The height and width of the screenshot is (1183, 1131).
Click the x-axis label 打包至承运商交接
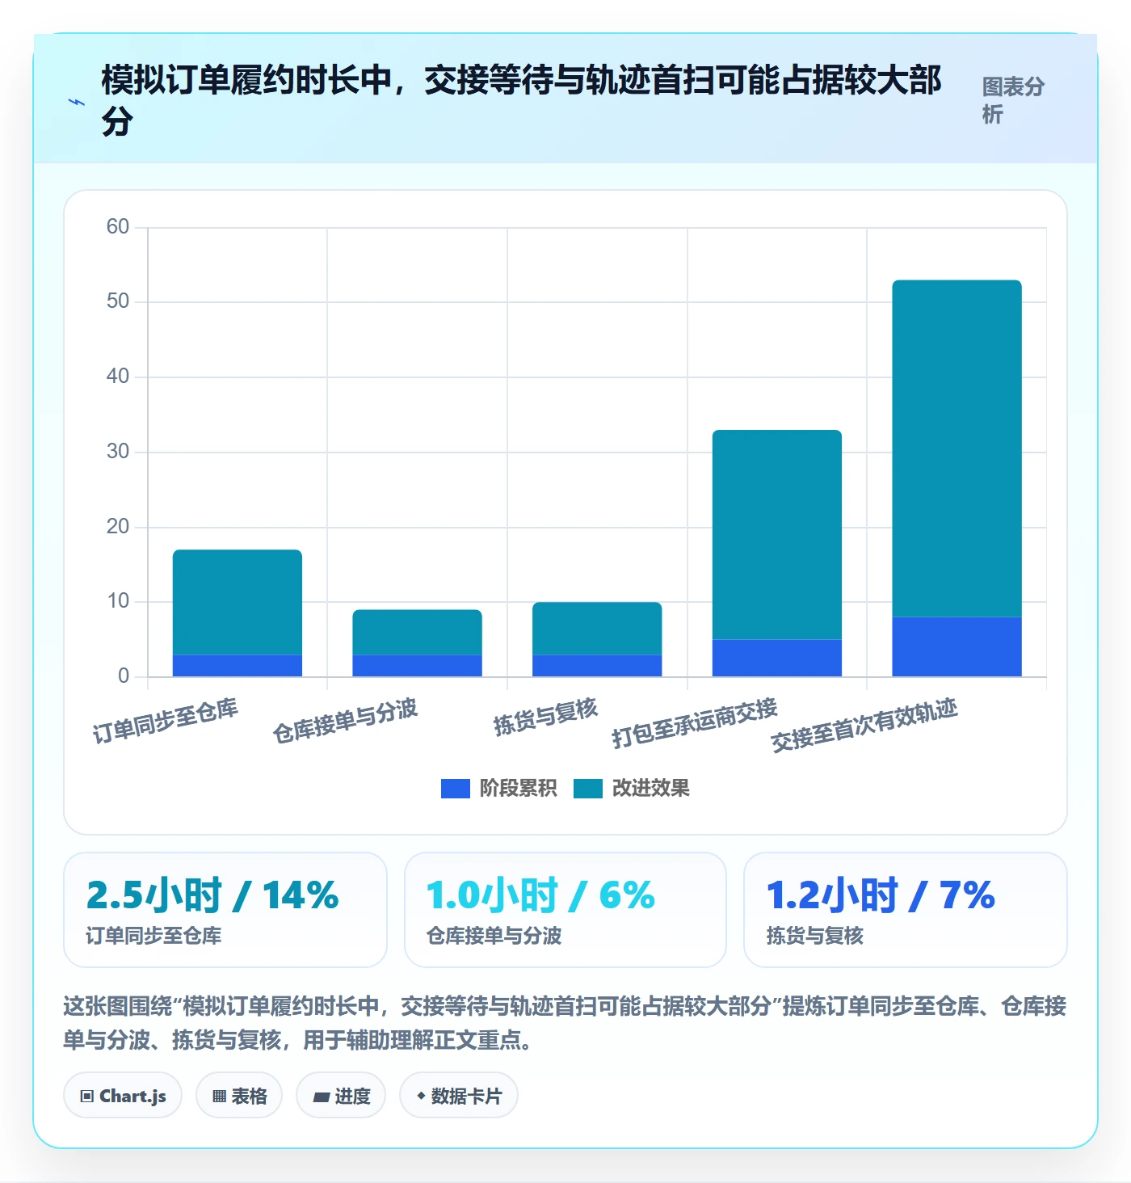(695, 723)
